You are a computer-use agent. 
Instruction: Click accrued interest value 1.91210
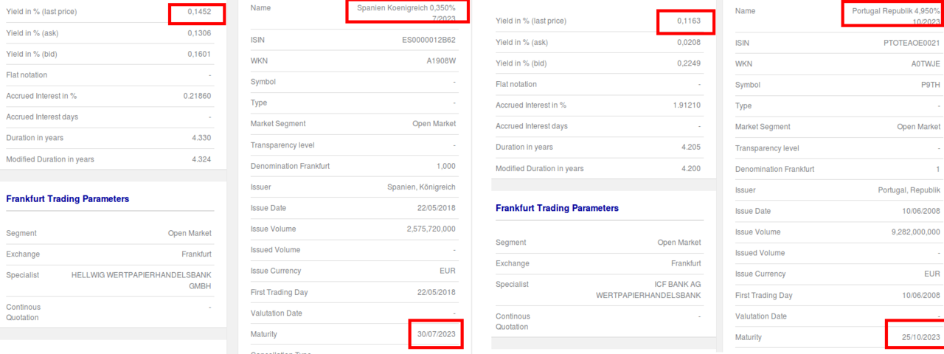click(687, 105)
